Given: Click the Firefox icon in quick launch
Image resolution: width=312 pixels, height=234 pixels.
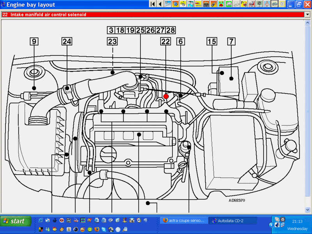Looking at the screenshot, I should [96, 229].
